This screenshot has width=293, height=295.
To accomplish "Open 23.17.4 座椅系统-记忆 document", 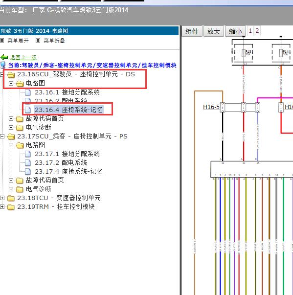I will point(68,171).
